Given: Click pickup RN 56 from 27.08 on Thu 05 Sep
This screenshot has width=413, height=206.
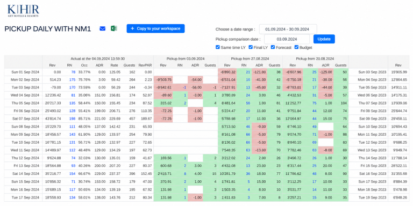Looking at the screenshot, I should pyautogui.click(x=248, y=103).
